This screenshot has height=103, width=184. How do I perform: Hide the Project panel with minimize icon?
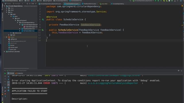[36, 4]
